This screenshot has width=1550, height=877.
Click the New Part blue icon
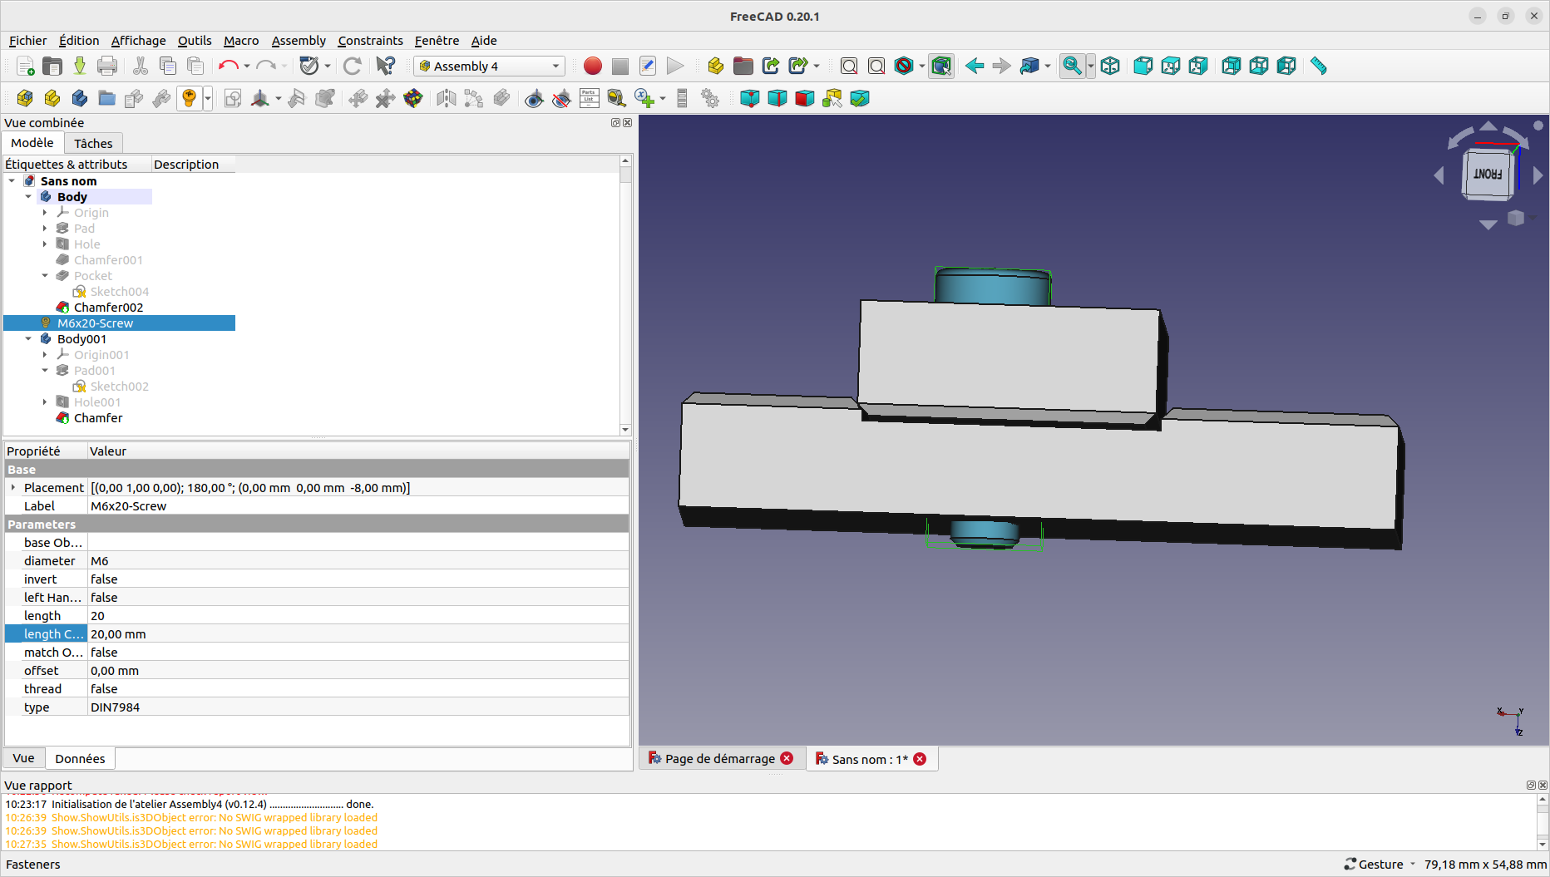coord(80,98)
